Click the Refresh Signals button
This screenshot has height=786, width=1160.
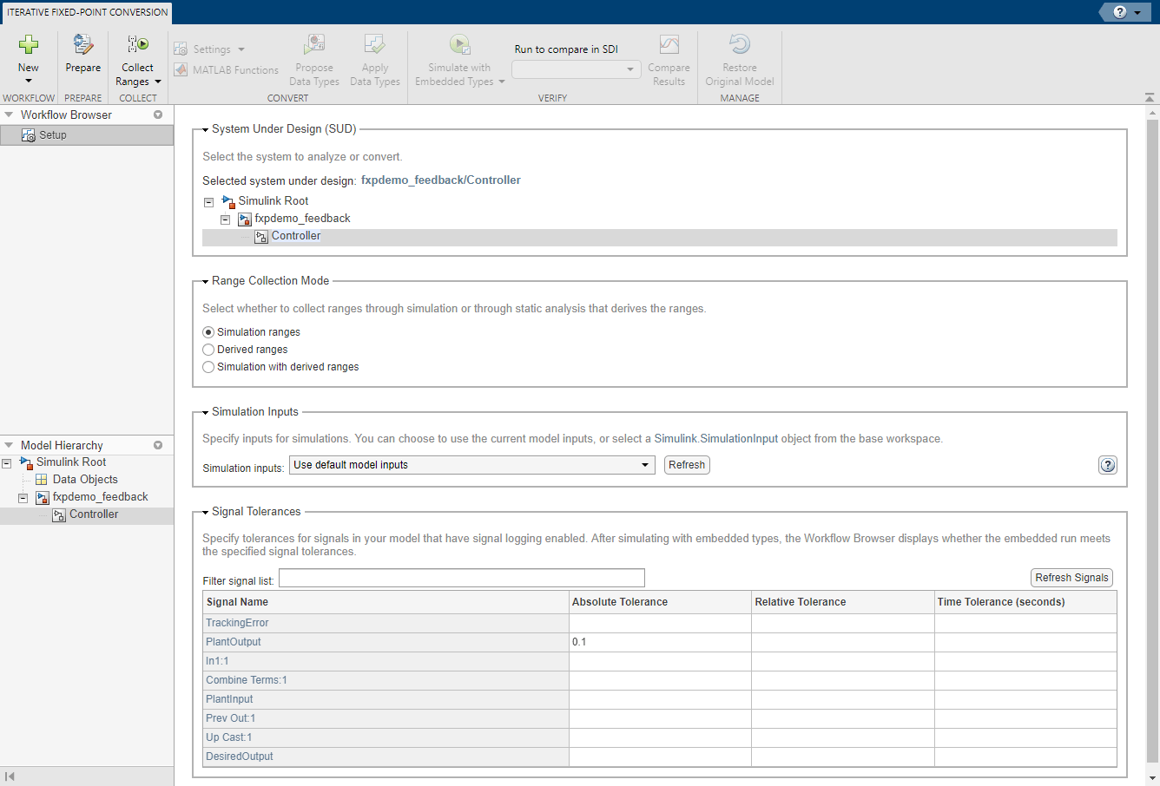pyautogui.click(x=1071, y=578)
